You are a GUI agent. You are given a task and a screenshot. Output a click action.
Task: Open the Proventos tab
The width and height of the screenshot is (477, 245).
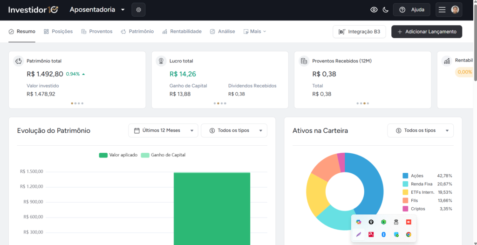point(97,31)
